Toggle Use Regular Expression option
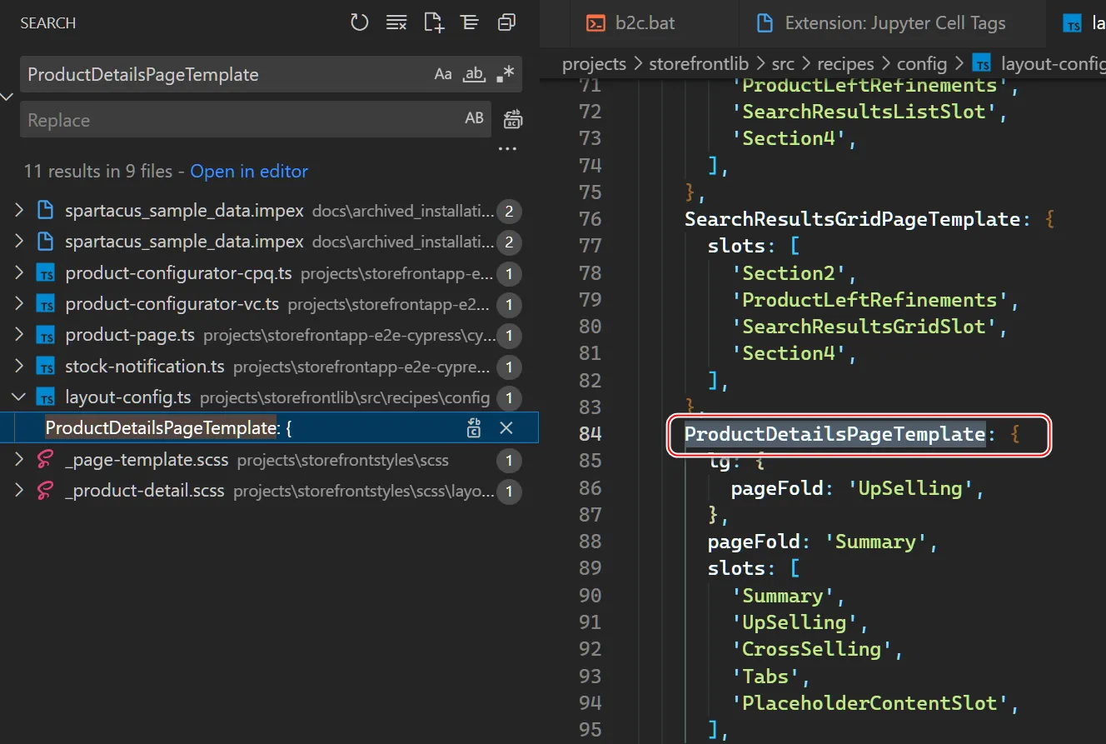The image size is (1106, 744). point(506,74)
